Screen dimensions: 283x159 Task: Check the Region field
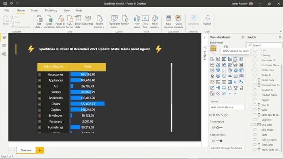[x=255, y=100]
